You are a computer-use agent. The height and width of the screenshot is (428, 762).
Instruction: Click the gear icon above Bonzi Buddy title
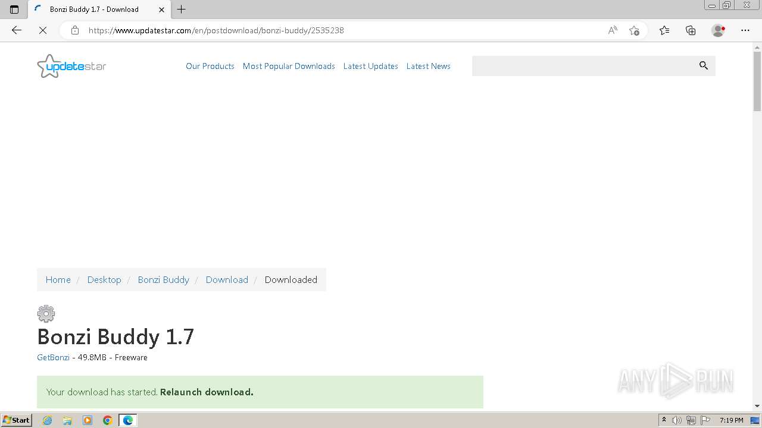tap(46, 313)
